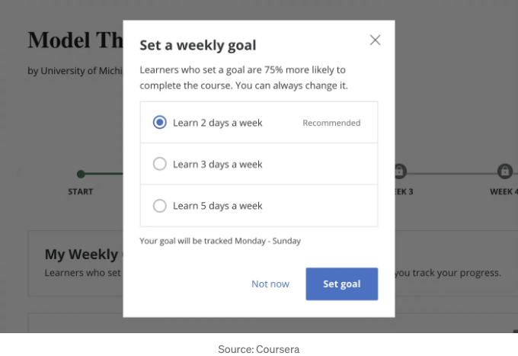Click the Model Th course title
Image resolution: width=518 pixels, height=356 pixels.
point(75,40)
